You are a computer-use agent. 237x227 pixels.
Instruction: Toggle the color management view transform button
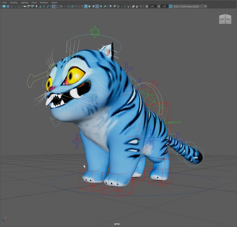point(171,6)
